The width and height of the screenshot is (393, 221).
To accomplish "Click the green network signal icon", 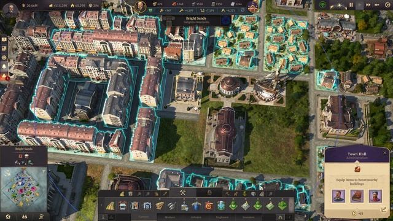I will (x=322, y=5).
